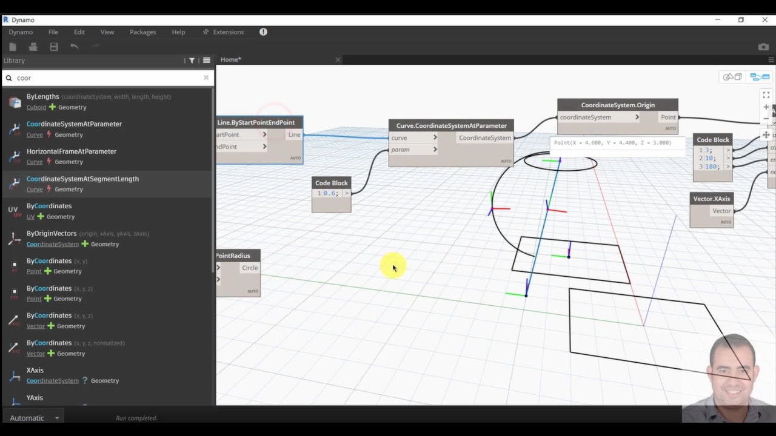The width and height of the screenshot is (776, 436).
Task: Follow the Cuboid category link
Action: coord(36,107)
